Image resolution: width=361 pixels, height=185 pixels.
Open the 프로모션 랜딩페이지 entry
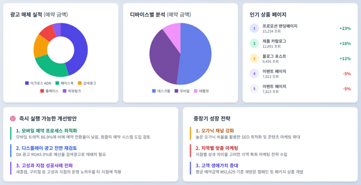click(x=280, y=26)
